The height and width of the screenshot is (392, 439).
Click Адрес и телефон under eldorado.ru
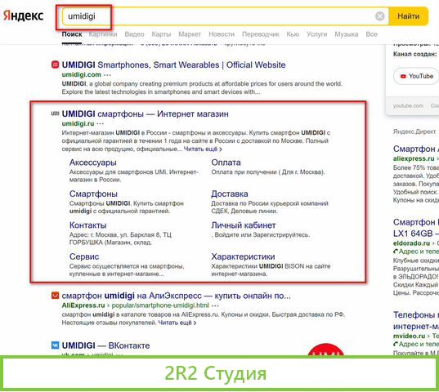416,252
